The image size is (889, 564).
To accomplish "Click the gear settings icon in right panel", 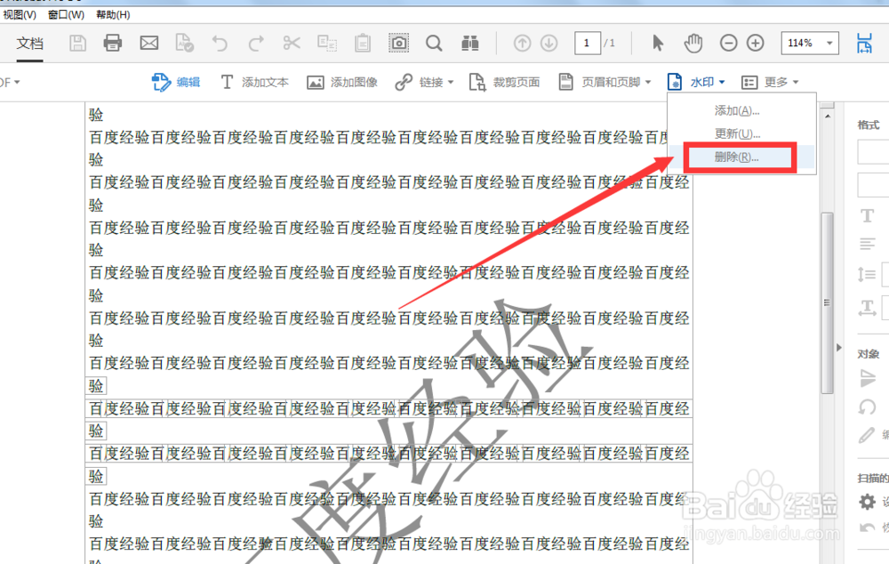I will tap(867, 502).
